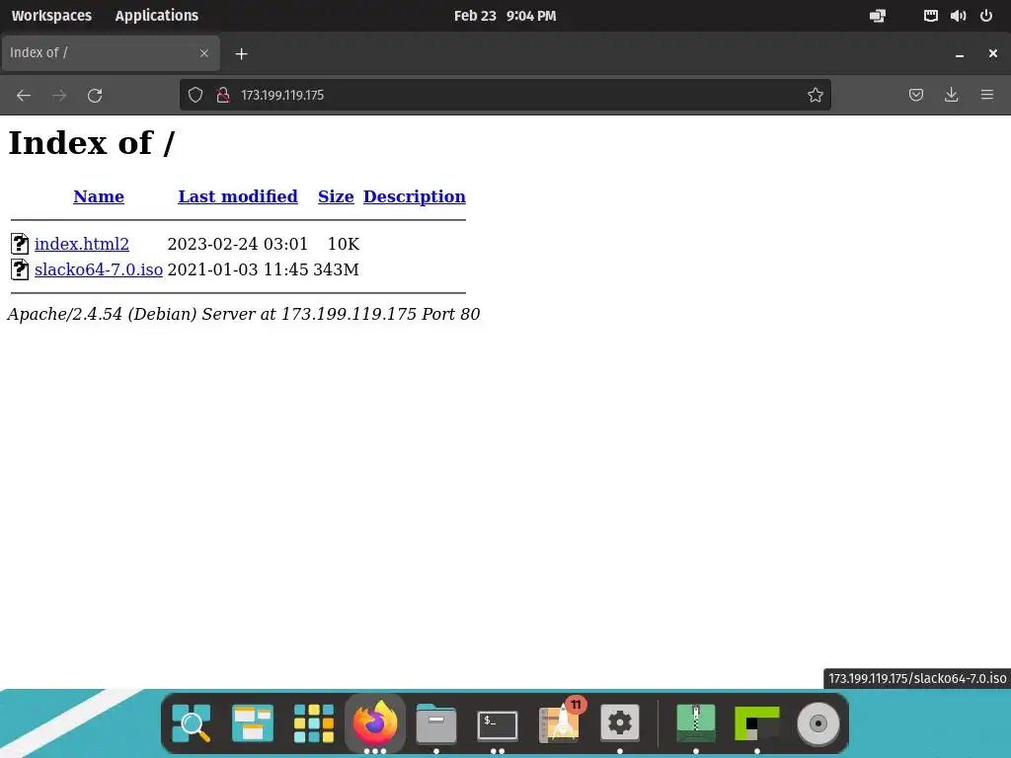This screenshot has height=758, width=1011.
Task: Click the file icon beside index.html2
Action: 20,244
